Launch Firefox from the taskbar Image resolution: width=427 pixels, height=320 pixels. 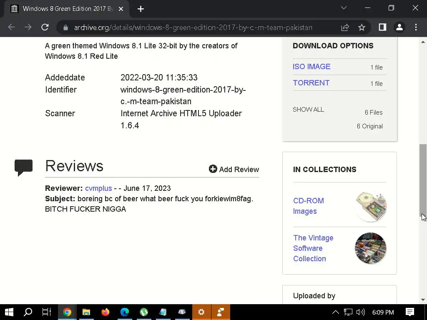pos(105,312)
